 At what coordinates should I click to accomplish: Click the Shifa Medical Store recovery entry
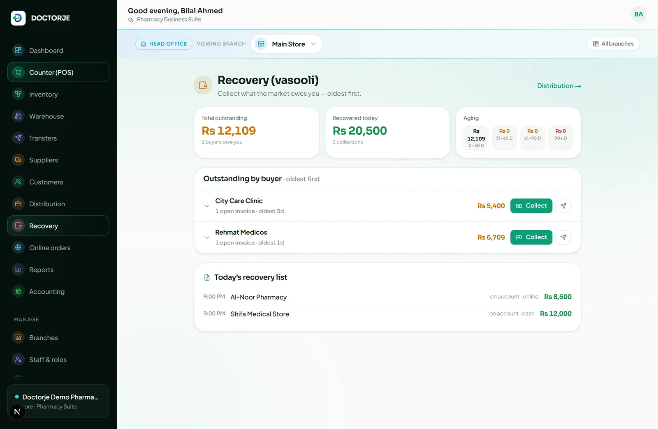tap(387, 314)
